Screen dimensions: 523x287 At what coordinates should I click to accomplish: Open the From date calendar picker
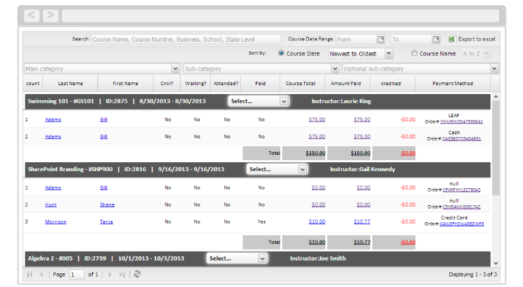pos(381,40)
